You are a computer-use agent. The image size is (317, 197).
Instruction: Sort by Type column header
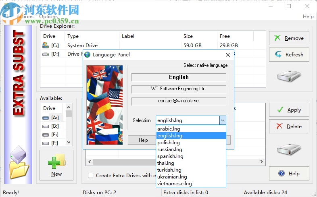tap(92, 36)
